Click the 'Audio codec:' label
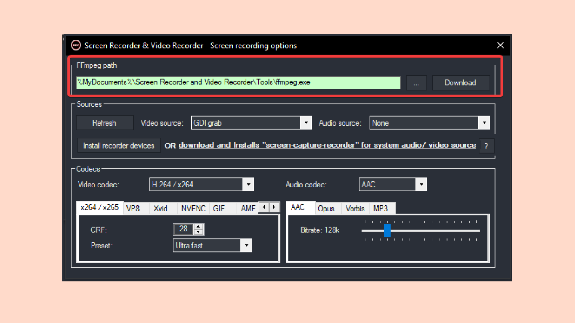Screen dimensions: 575x323 coord(306,185)
